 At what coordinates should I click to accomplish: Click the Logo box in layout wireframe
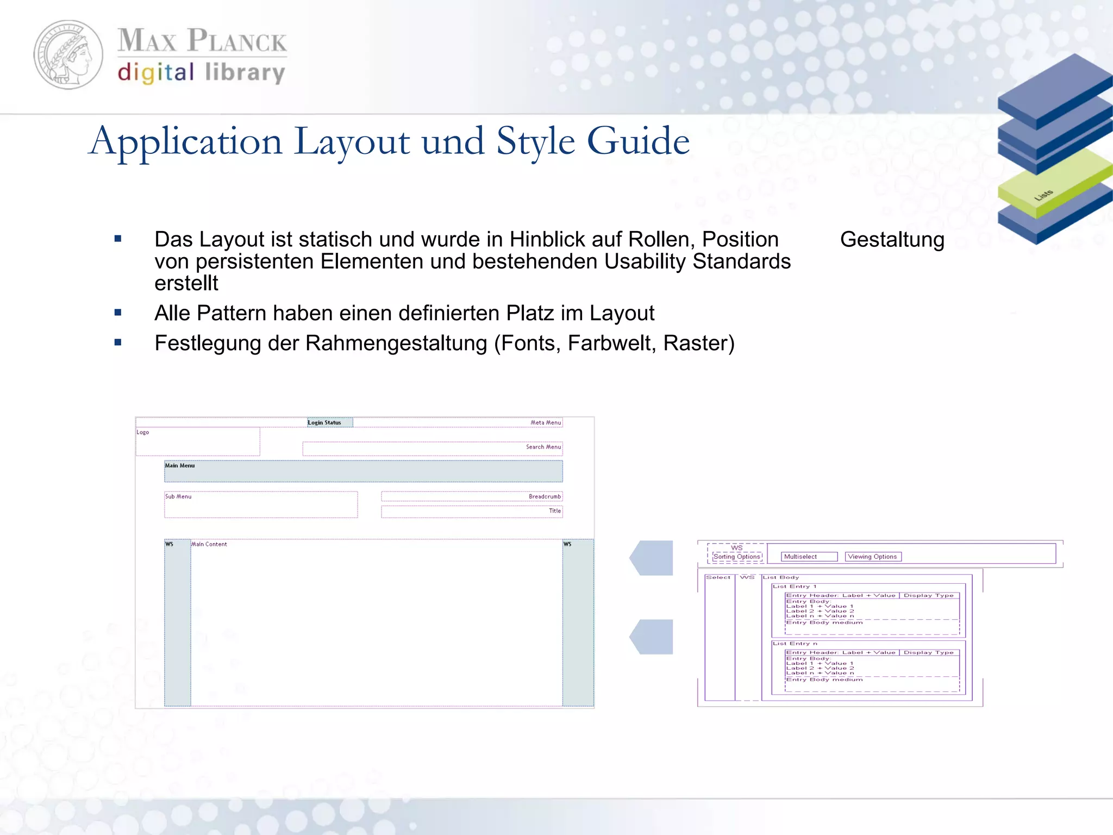198,441
